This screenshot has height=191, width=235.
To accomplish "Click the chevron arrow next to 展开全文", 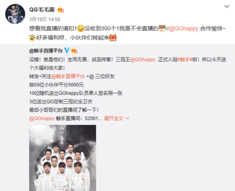I will [x=128, y=118].
